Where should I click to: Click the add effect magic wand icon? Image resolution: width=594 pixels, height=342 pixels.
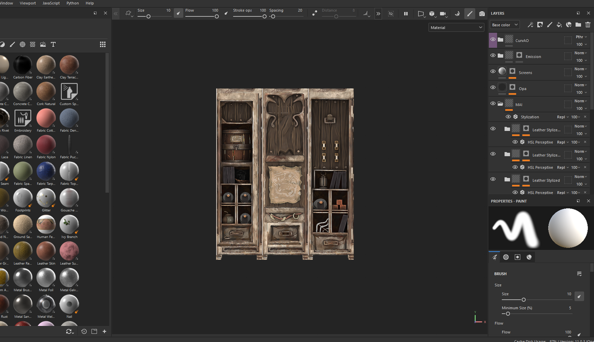530,25
